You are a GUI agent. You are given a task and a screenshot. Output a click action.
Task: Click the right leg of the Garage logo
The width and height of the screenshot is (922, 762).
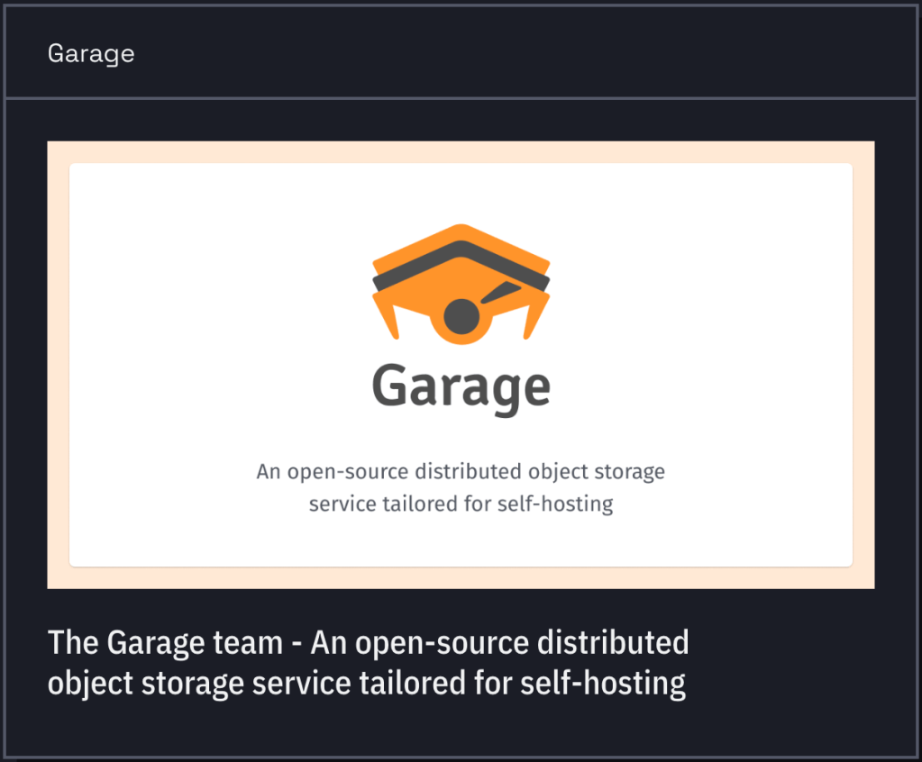(x=537, y=317)
